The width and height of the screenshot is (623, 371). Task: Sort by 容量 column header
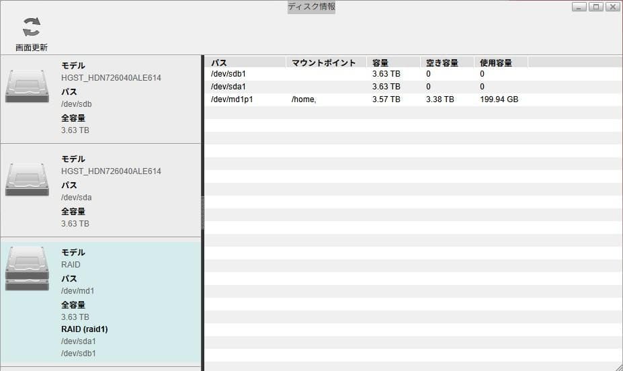[393, 63]
